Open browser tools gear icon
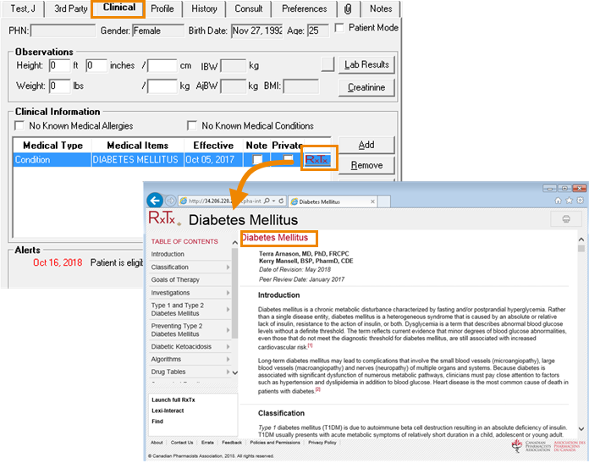Image resolution: width=589 pixels, height=463 pixels. pyautogui.click(x=580, y=201)
